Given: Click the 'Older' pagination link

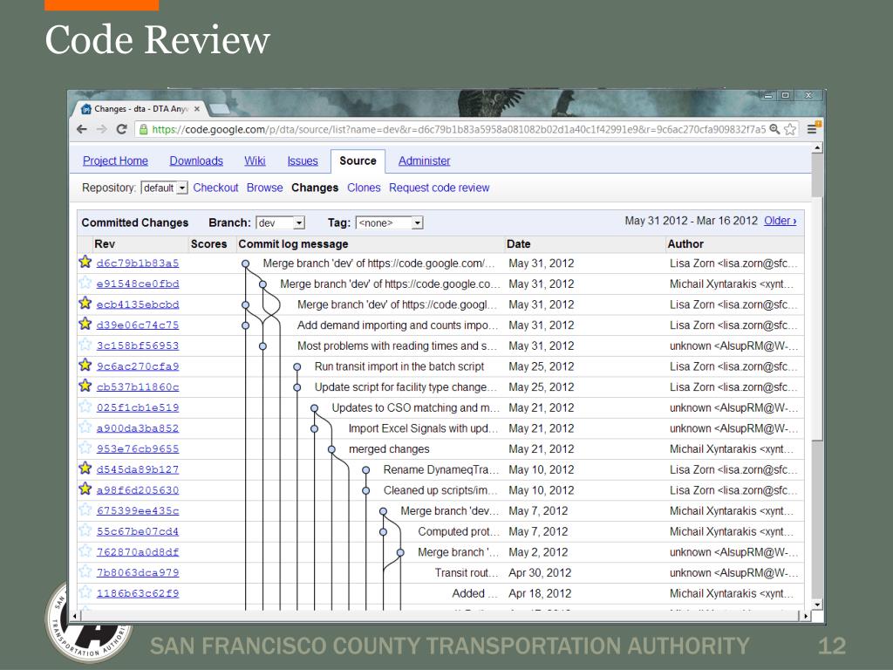Looking at the screenshot, I should 780,221.
